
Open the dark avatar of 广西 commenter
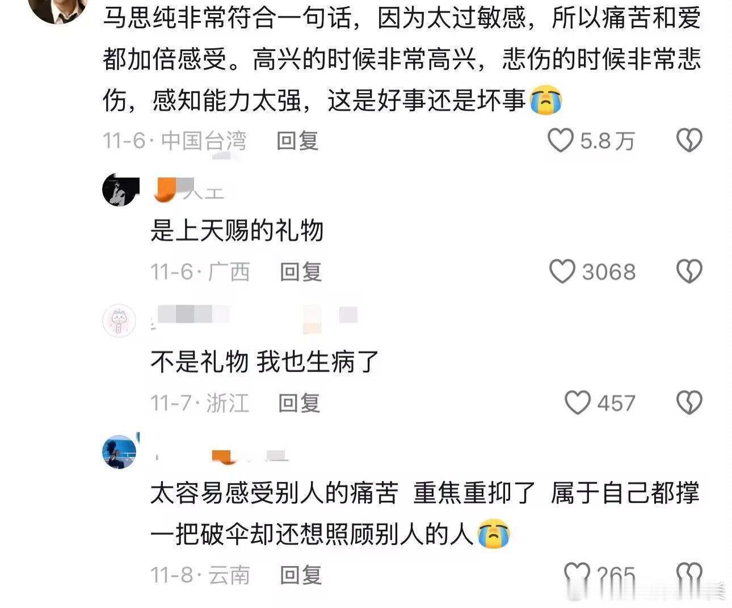[120, 190]
